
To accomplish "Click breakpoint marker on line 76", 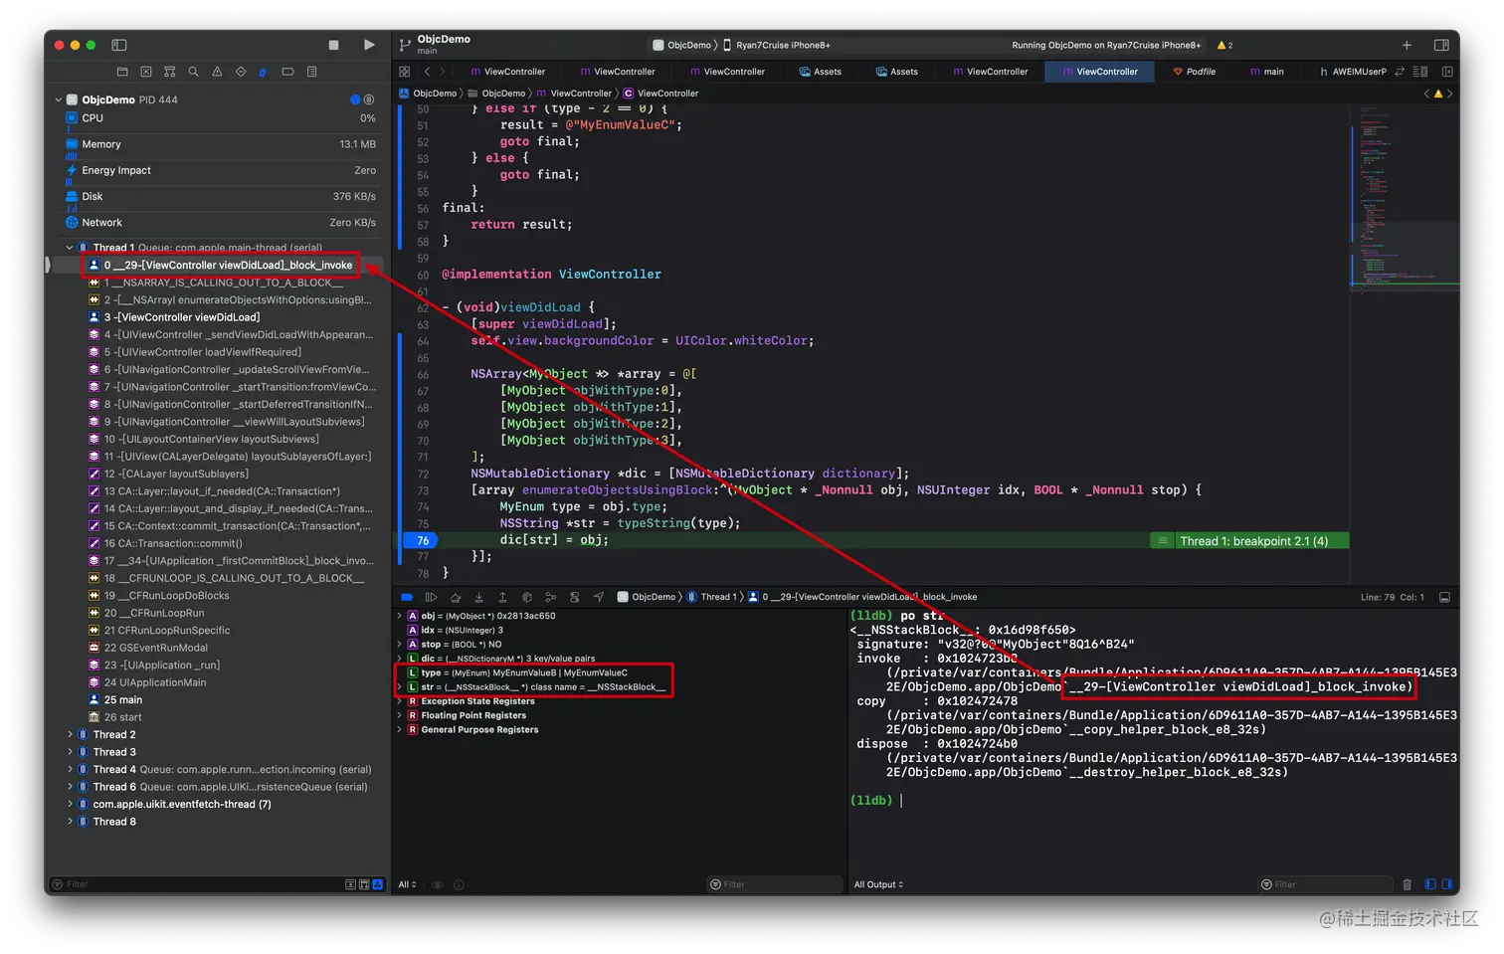I will (422, 541).
